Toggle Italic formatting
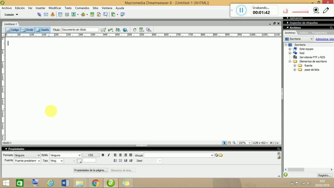334x188 pixels. coord(109,155)
